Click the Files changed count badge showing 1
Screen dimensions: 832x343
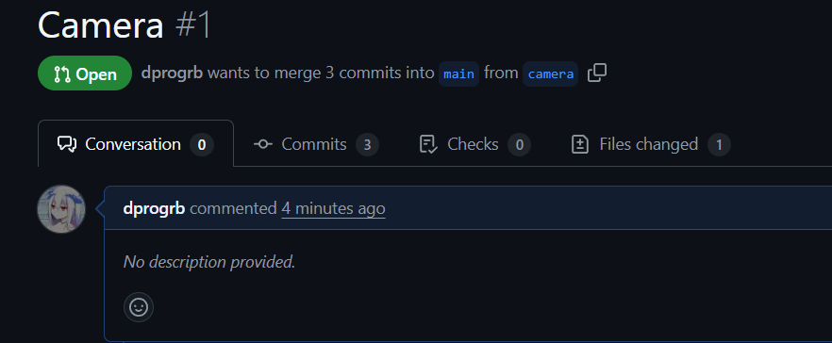(x=719, y=145)
